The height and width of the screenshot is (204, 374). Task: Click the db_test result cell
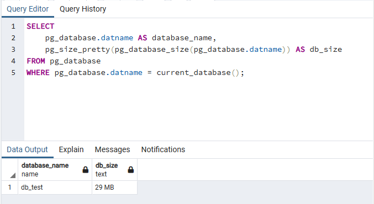(55, 187)
